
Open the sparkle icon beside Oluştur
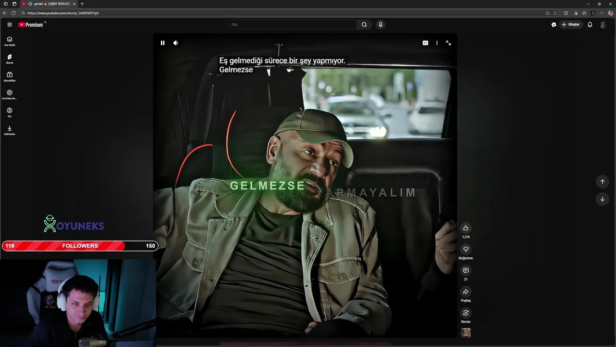554,25
